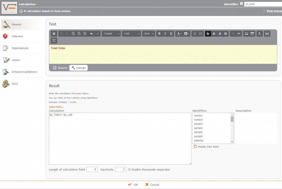The image size is (282, 189).
Task: Switch to Source view tab
Action: pos(60,68)
